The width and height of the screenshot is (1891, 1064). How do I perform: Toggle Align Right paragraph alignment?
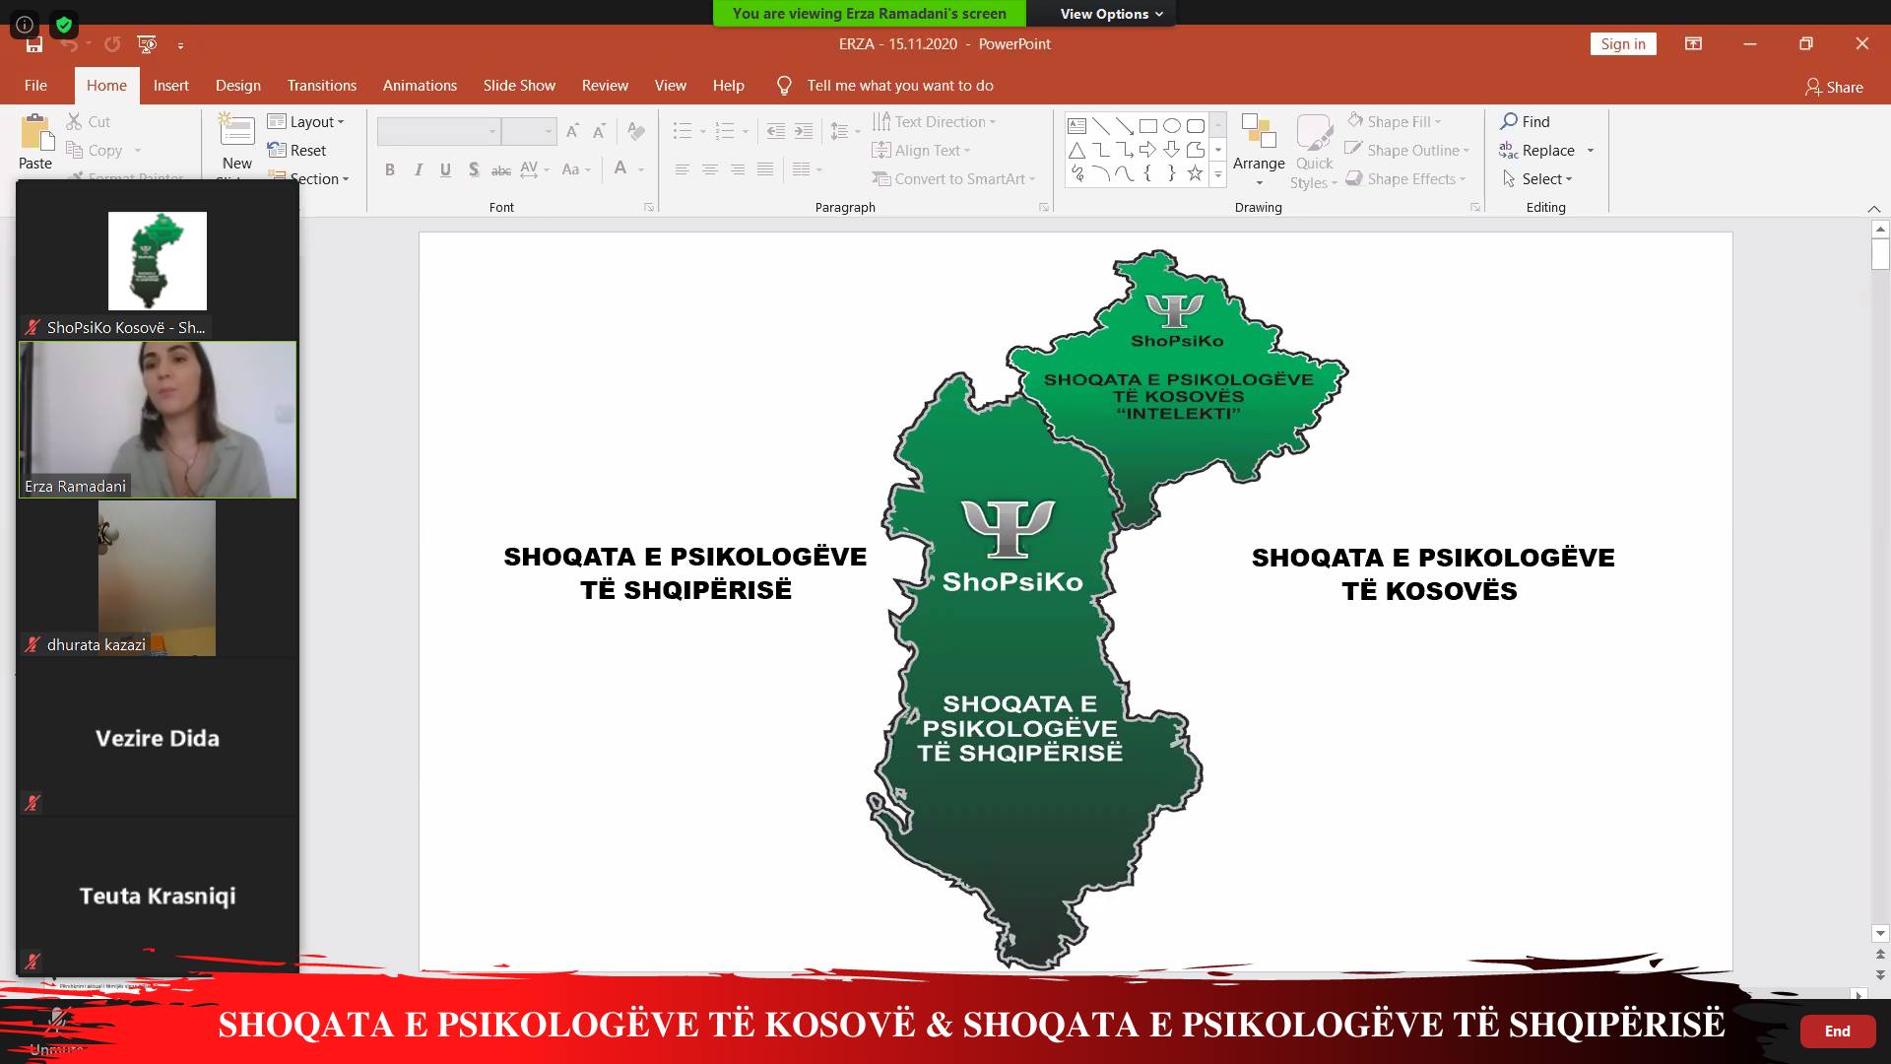coord(738,169)
